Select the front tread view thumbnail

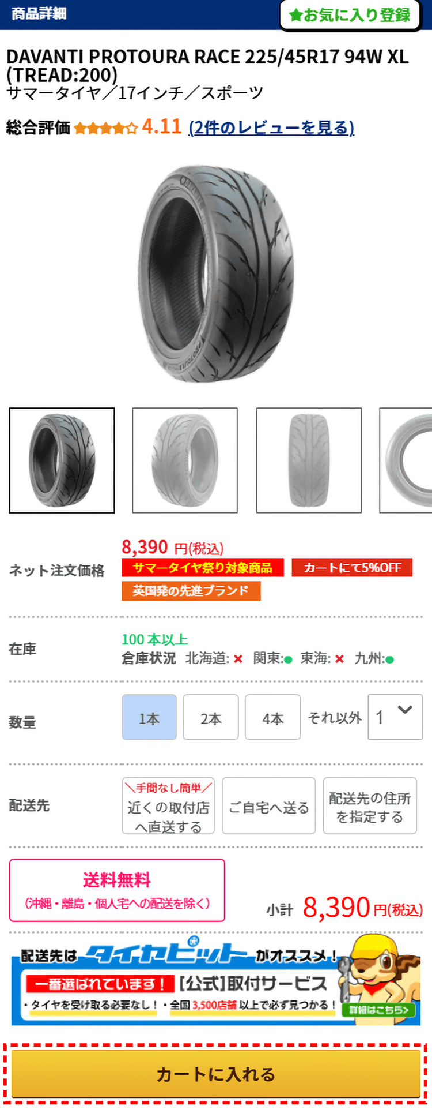click(309, 460)
